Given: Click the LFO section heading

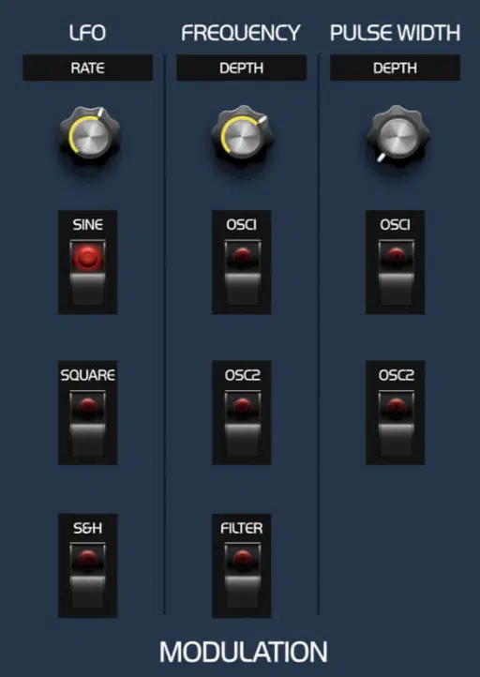Looking at the screenshot, I should tap(87, 33).
